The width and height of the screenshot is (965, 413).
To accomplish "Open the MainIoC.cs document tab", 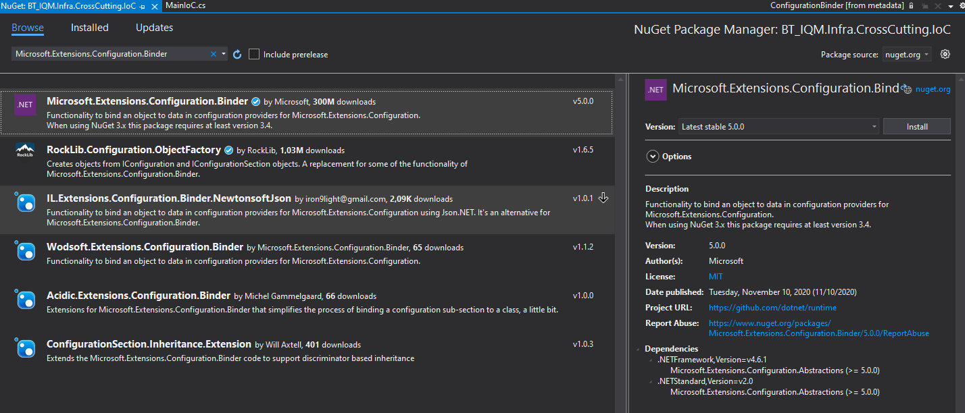I will pyautogui.click(x=185, y=5).
